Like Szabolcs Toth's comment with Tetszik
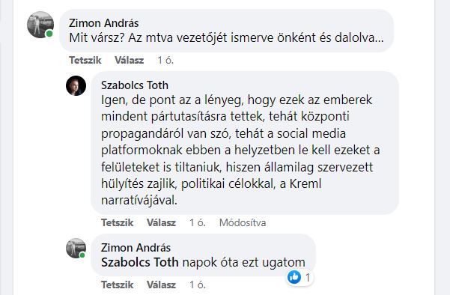 pos(117,222)
